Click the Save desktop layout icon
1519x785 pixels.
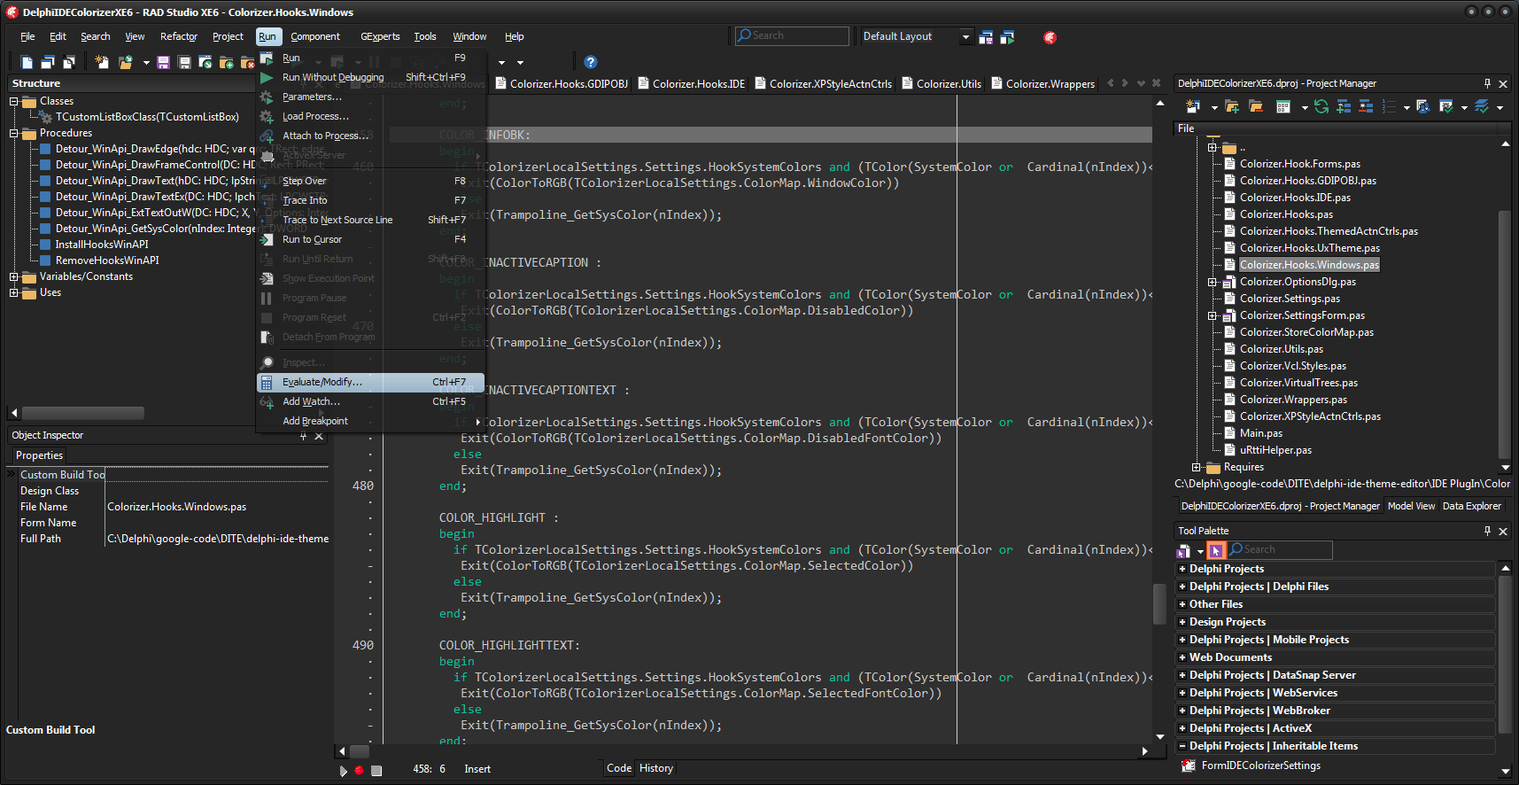point(986,37)
